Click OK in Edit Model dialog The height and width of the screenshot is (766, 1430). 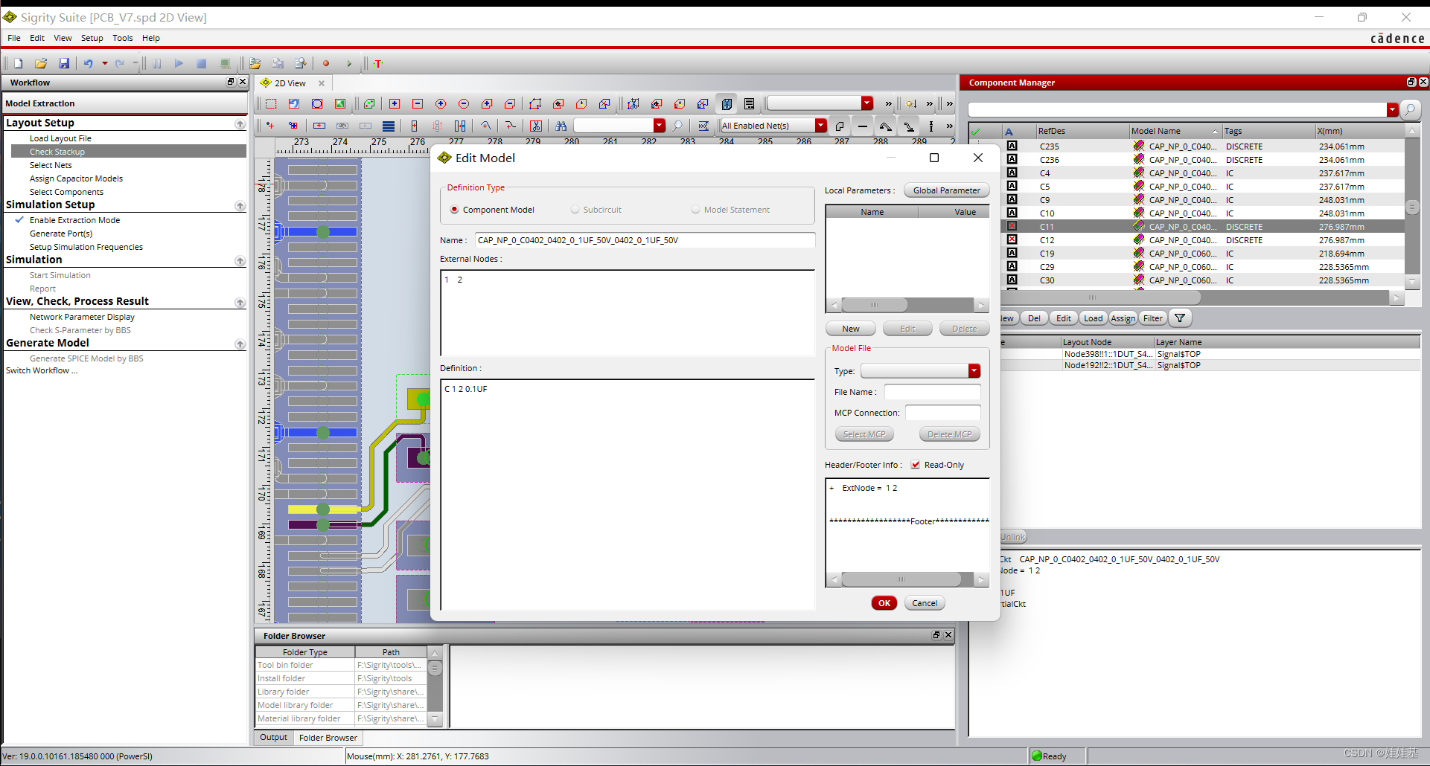coord(884,603)
